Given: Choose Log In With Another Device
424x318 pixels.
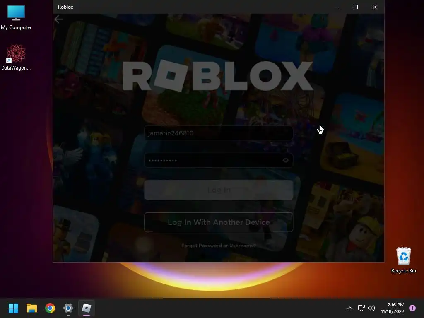Looking at the screenshot, I should point(219,222).
